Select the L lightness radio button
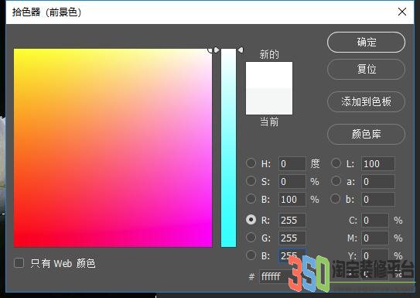 coord(336,163)
